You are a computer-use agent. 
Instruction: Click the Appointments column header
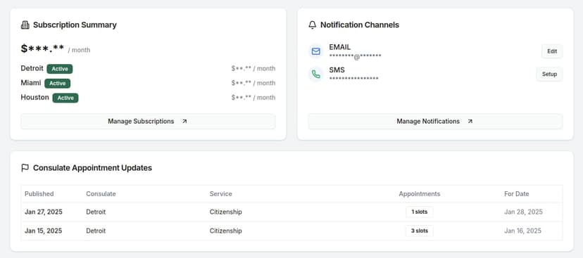tap(420, 194)
